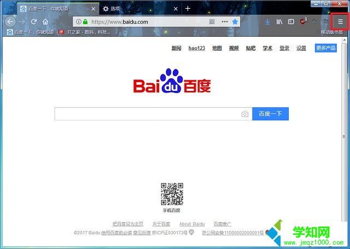
Task: Open the 百度一下 bookmark in bookmarks bar
Action: [x=31, y=32]
